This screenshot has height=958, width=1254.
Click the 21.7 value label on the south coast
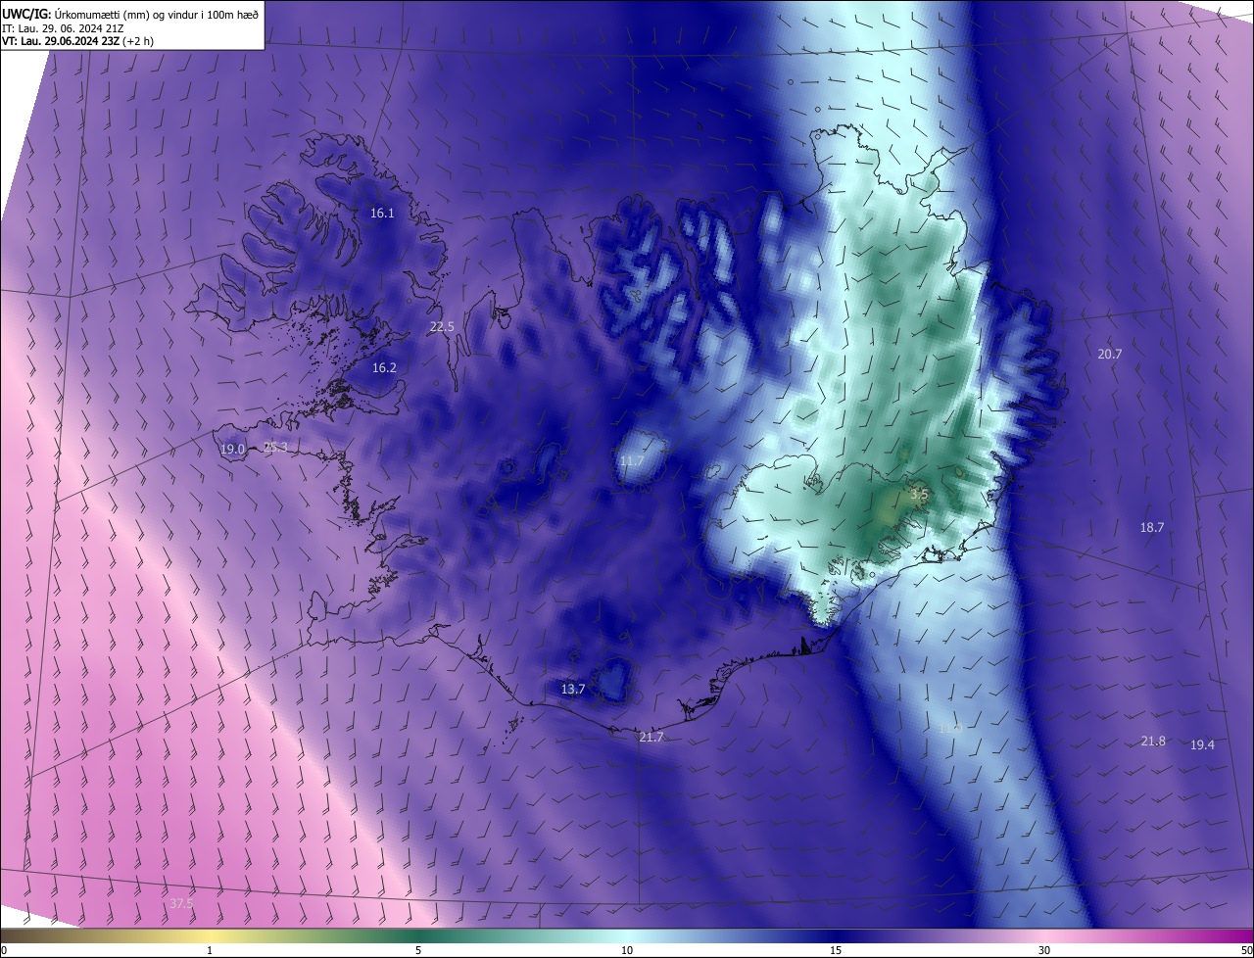[x=651, y=737]
